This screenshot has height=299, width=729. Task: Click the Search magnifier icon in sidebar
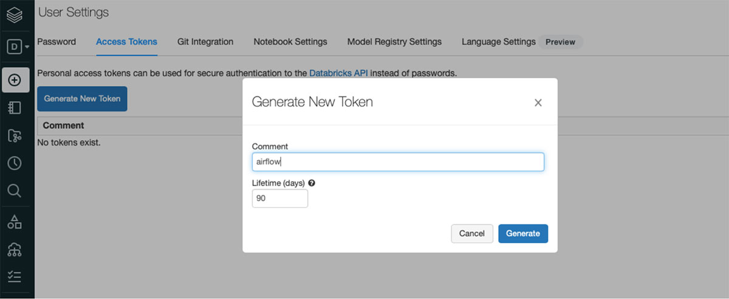15,191
